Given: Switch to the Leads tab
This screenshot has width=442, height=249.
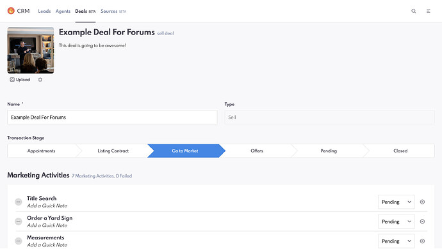Looking at the screenshot, I should click(44, 11).
